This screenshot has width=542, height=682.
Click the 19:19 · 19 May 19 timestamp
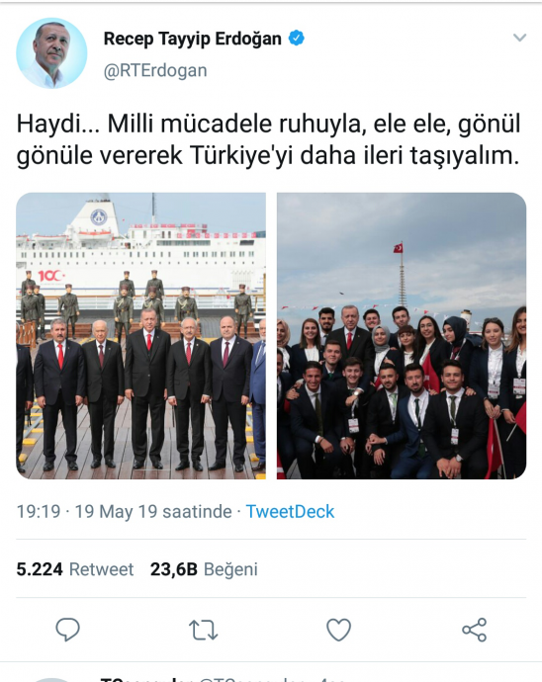point(124,512)
